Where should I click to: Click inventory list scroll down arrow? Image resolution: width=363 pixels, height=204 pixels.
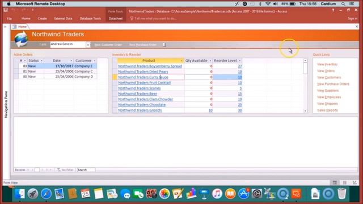(x=305, y=111)
